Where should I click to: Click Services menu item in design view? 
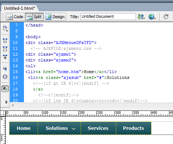[x=98, y=128]
